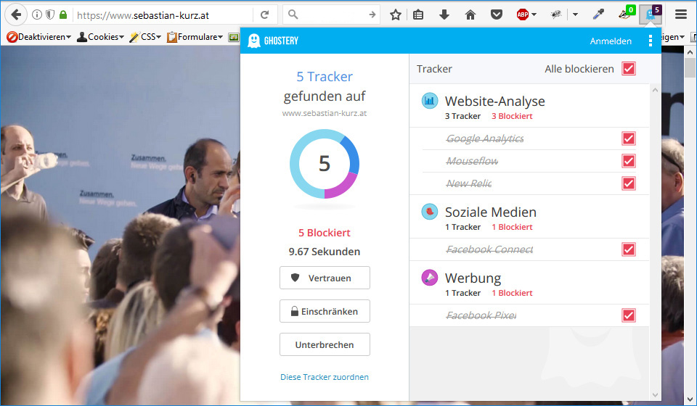Click the Website-Analyse category title
Screen dimensions: 697x406
(494, 101)
